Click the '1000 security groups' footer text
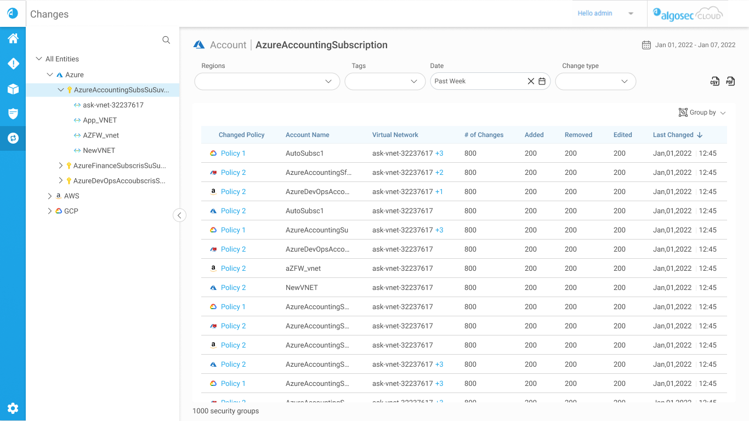 click(x=225, y=411)
